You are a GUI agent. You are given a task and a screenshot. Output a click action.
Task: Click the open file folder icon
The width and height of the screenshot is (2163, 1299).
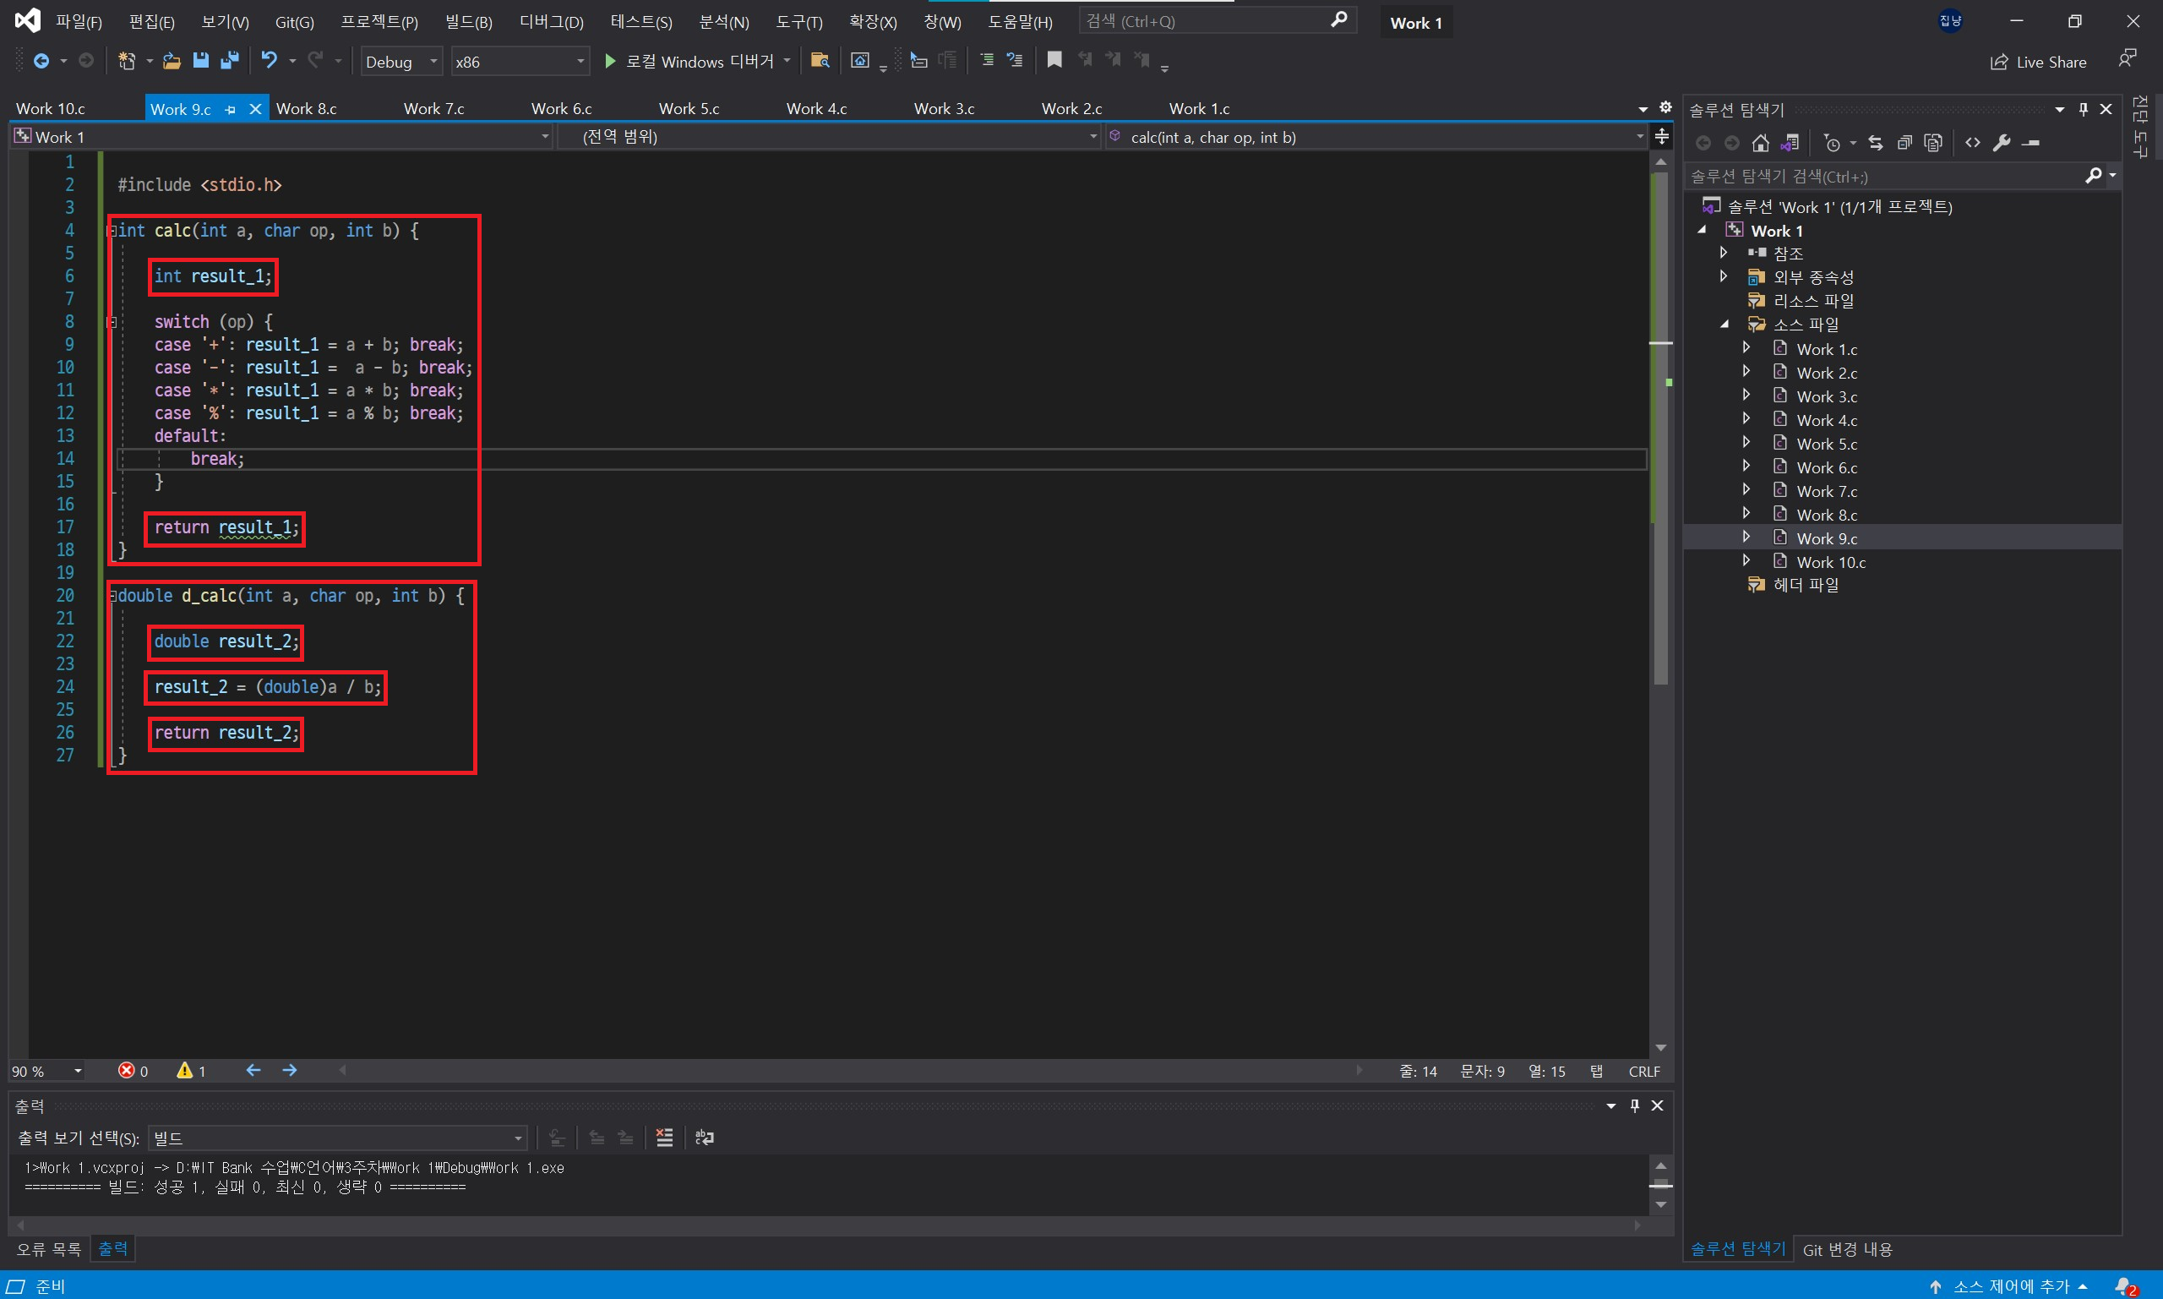[x=172, y=60]
